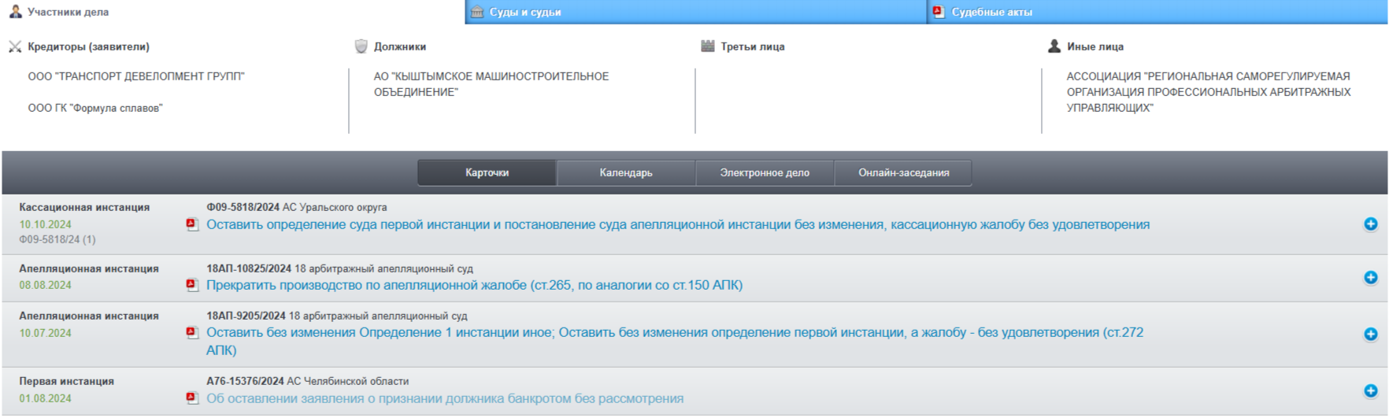Open PDF icon for case 18АП-10825/2024

click(192, 285)
